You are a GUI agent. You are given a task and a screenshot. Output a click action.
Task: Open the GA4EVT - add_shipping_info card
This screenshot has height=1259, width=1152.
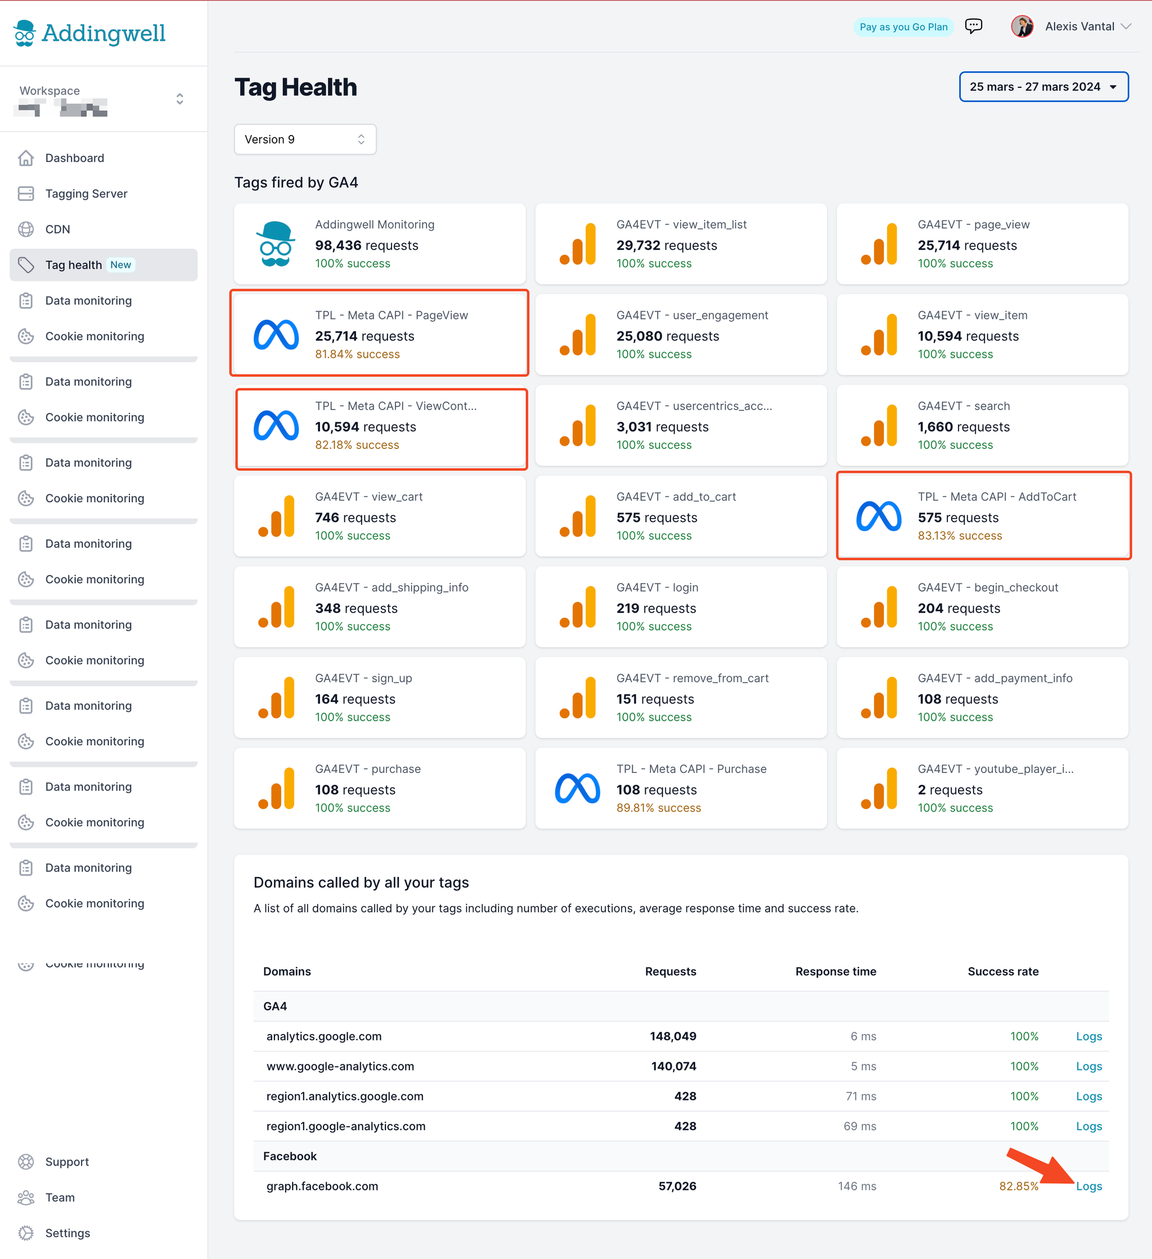[380, 607]
